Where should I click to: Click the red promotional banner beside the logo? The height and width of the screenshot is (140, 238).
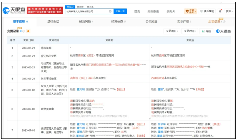pos(45,10)
